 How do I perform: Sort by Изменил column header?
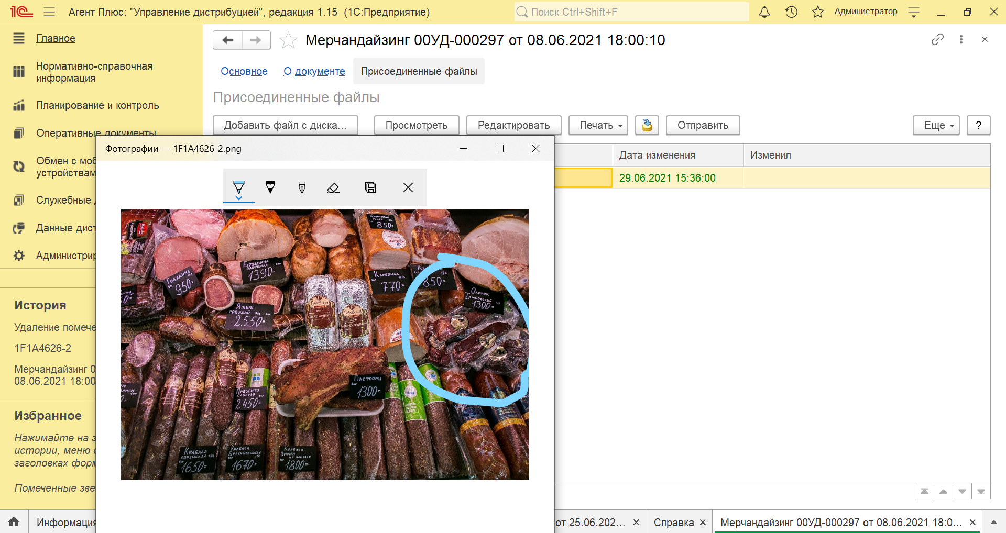[x=867, y=155]
